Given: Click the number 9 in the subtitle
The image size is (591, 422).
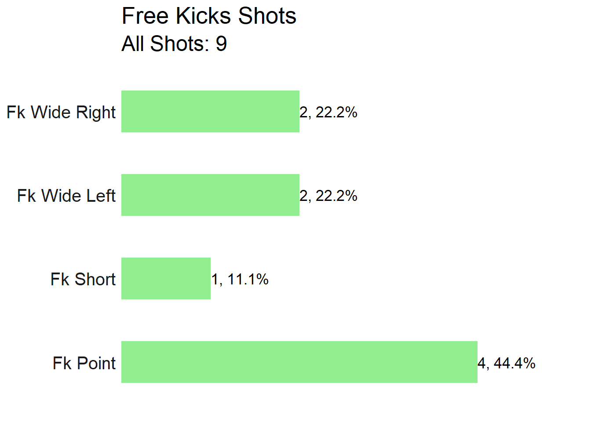Looking at the screenshot, I should click(x=221, y=44).
